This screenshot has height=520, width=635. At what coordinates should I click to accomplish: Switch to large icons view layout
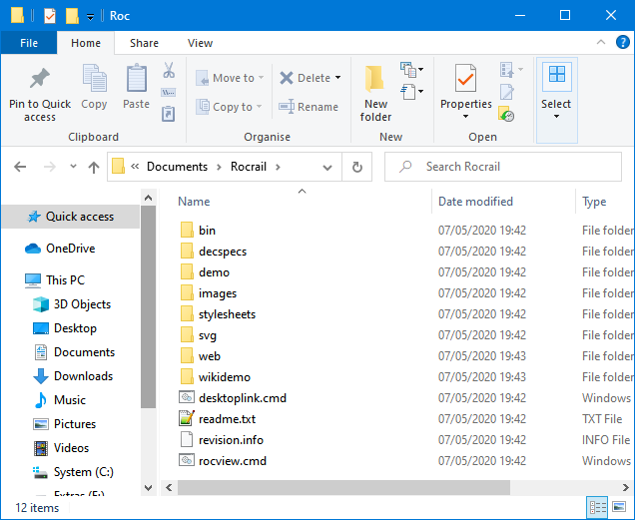[x=617, y=508]
